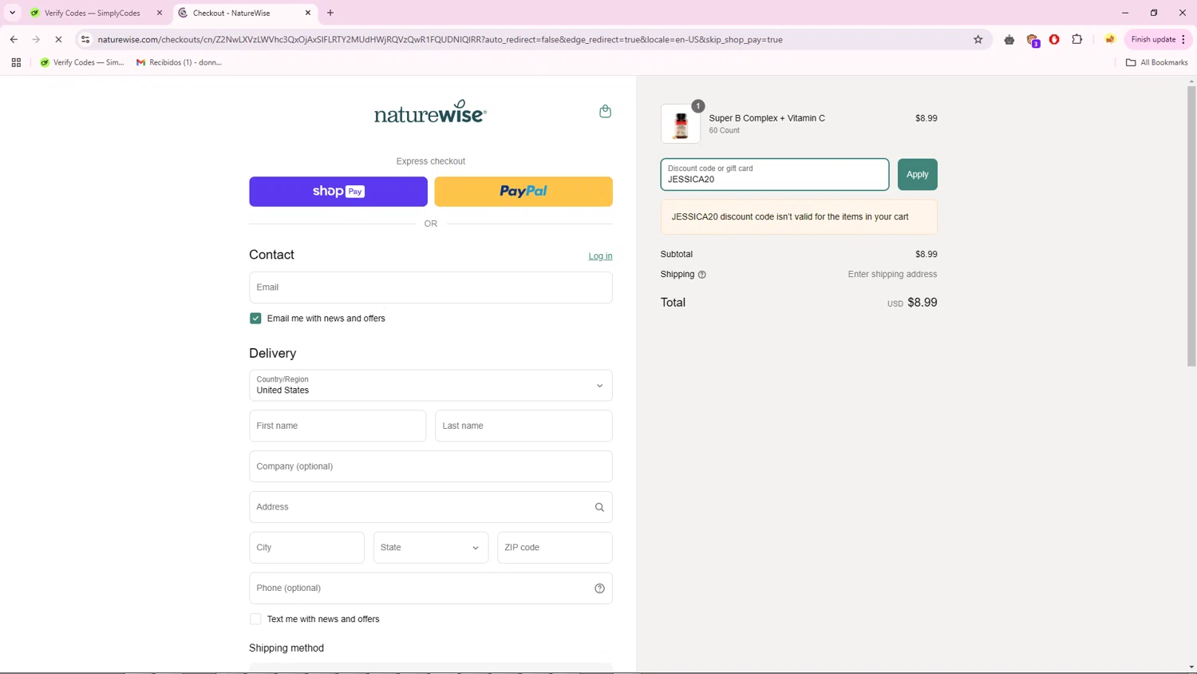Click the naturewise logo

(x=430, y=112)
